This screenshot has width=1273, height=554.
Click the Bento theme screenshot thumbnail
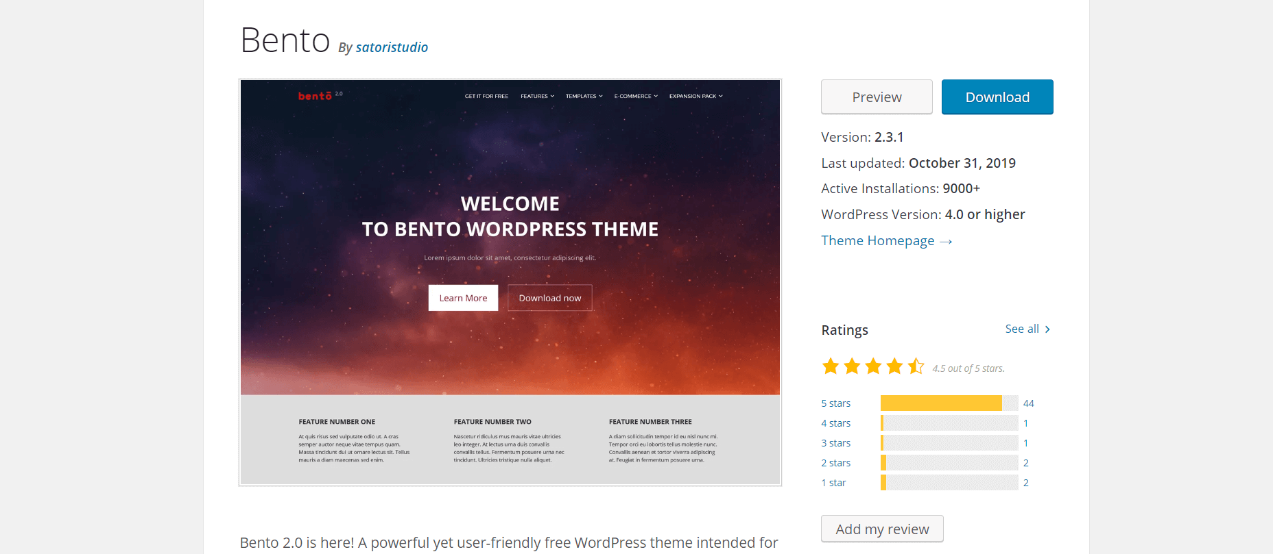pyautogui.click(x=510, y=282)
